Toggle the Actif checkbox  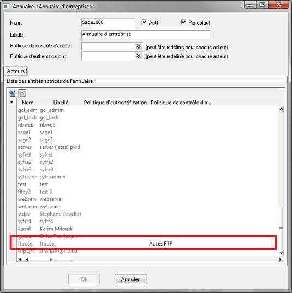tap(144, 22)
